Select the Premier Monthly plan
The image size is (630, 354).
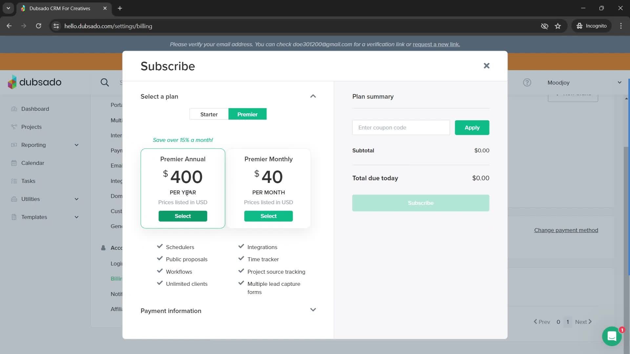click(268, 216)
